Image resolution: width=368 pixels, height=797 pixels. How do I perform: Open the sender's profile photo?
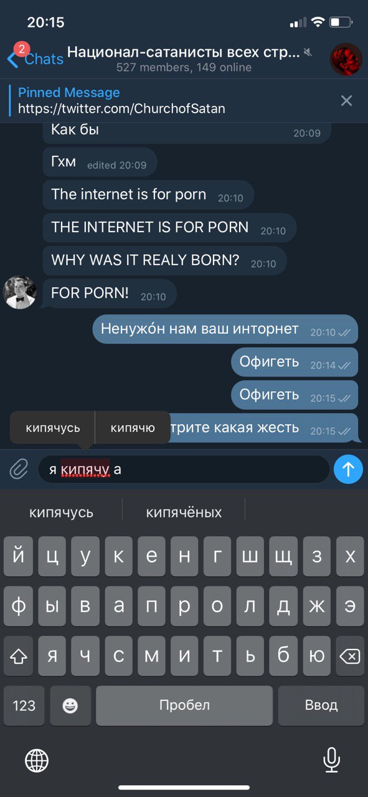(x=20, y=293)
